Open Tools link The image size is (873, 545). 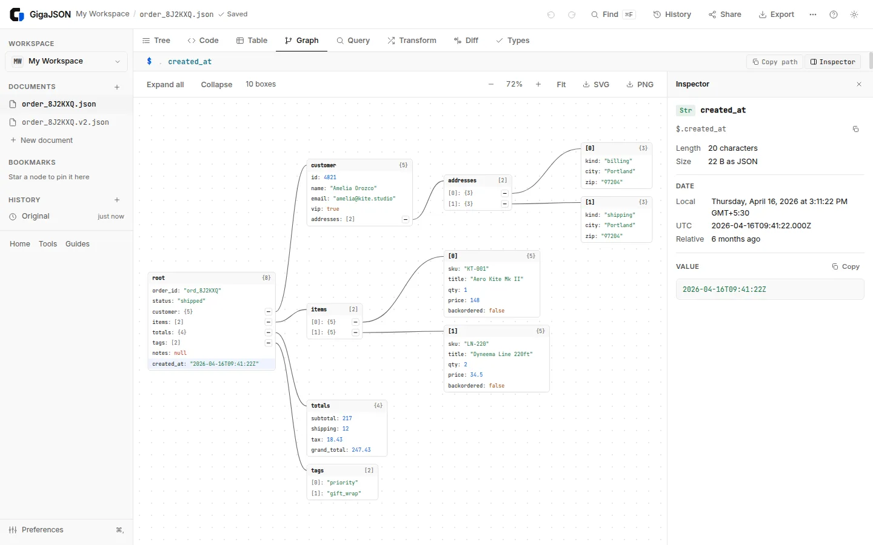pyautogui.click(x=48, y=244)
